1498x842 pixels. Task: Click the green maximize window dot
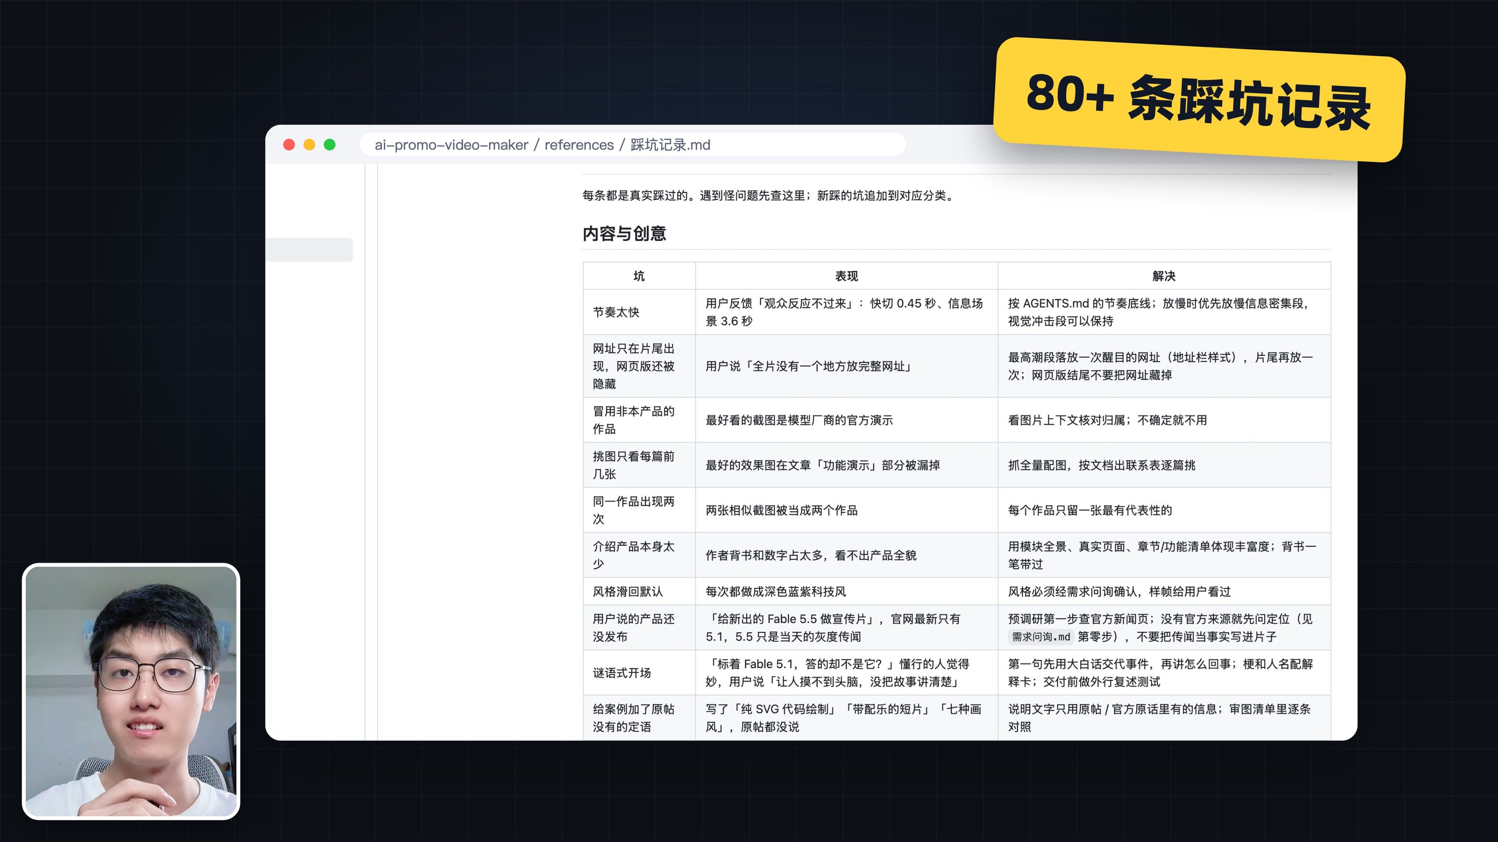coord(330,145)
